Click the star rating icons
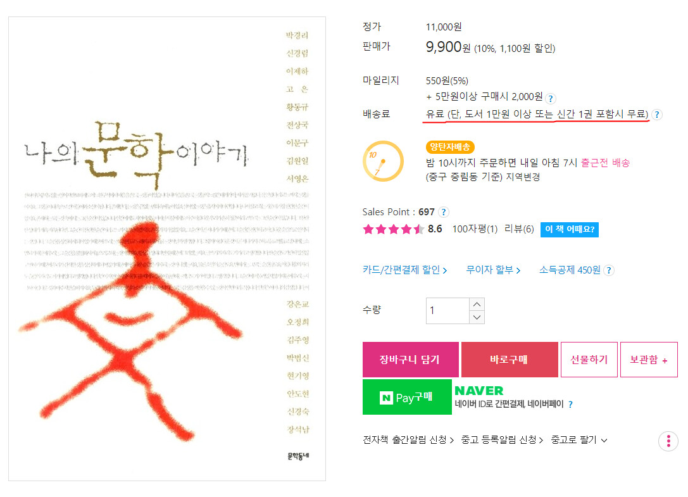The width and height of the screenshot is (688, 497). [393, 229]
